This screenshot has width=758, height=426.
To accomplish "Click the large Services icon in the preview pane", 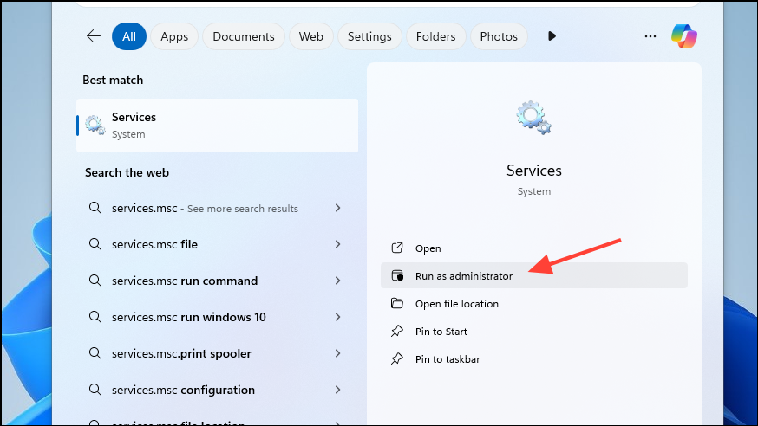I will tap(533, 118).
